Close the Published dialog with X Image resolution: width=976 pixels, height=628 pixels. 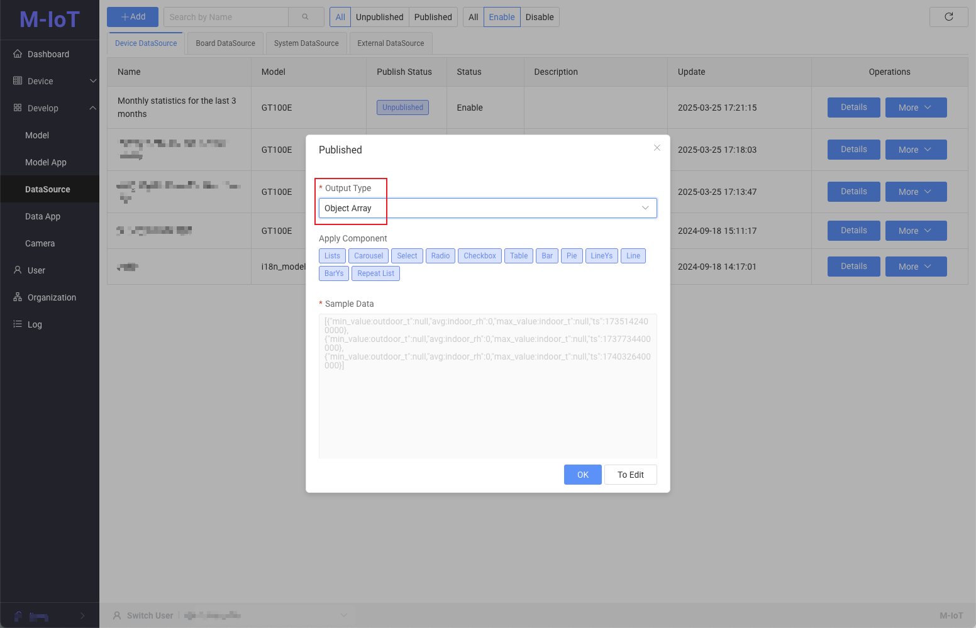tap(657, 148)
